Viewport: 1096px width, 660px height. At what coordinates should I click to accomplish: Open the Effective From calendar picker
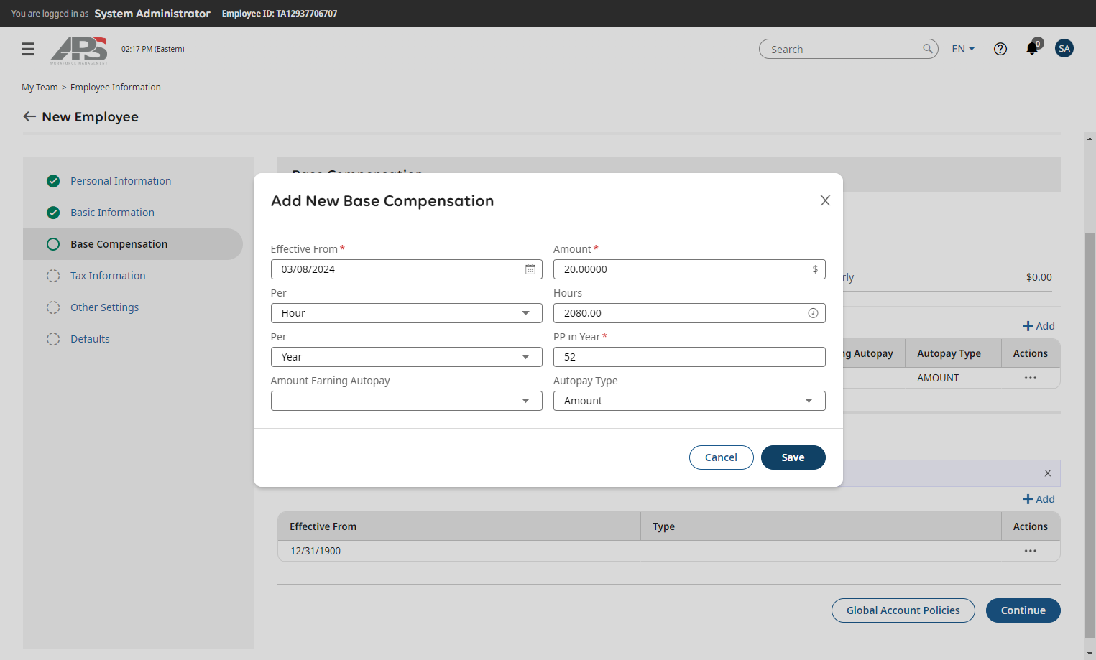pyautogui.click(x=530, y=269)
